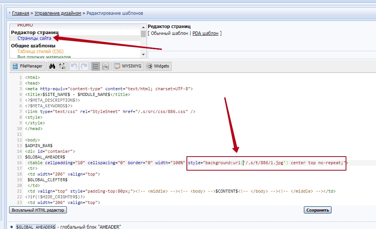The image size is (376, 229).
Task: Select 'Страницы сайта' template
Action: (x=34, y=38)
